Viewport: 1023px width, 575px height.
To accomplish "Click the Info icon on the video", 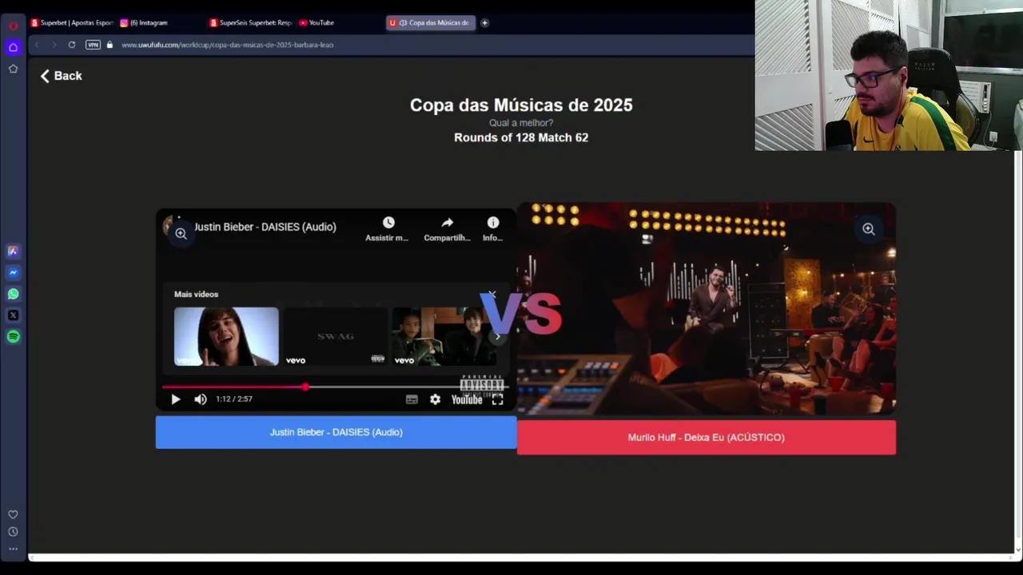I will point(492,223).
